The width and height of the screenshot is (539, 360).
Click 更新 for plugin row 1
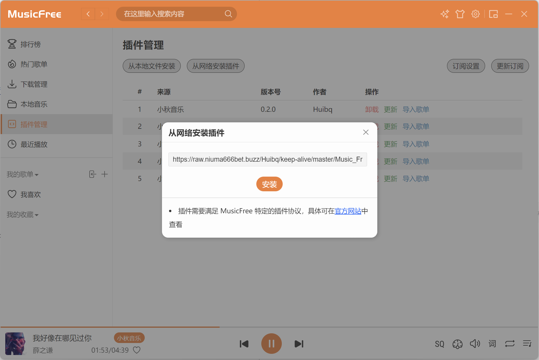click(390, 109)
